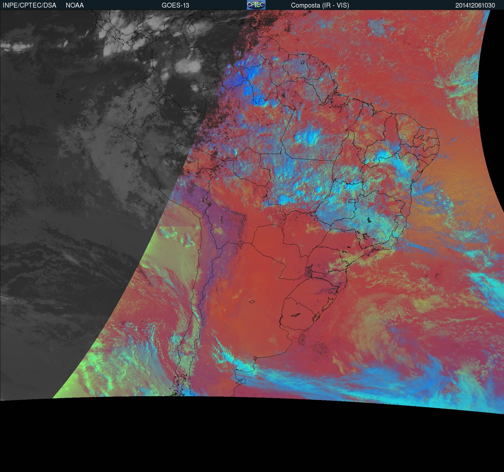Click the 201412061030 timestamp
The image size is (504, 472).
475,5
